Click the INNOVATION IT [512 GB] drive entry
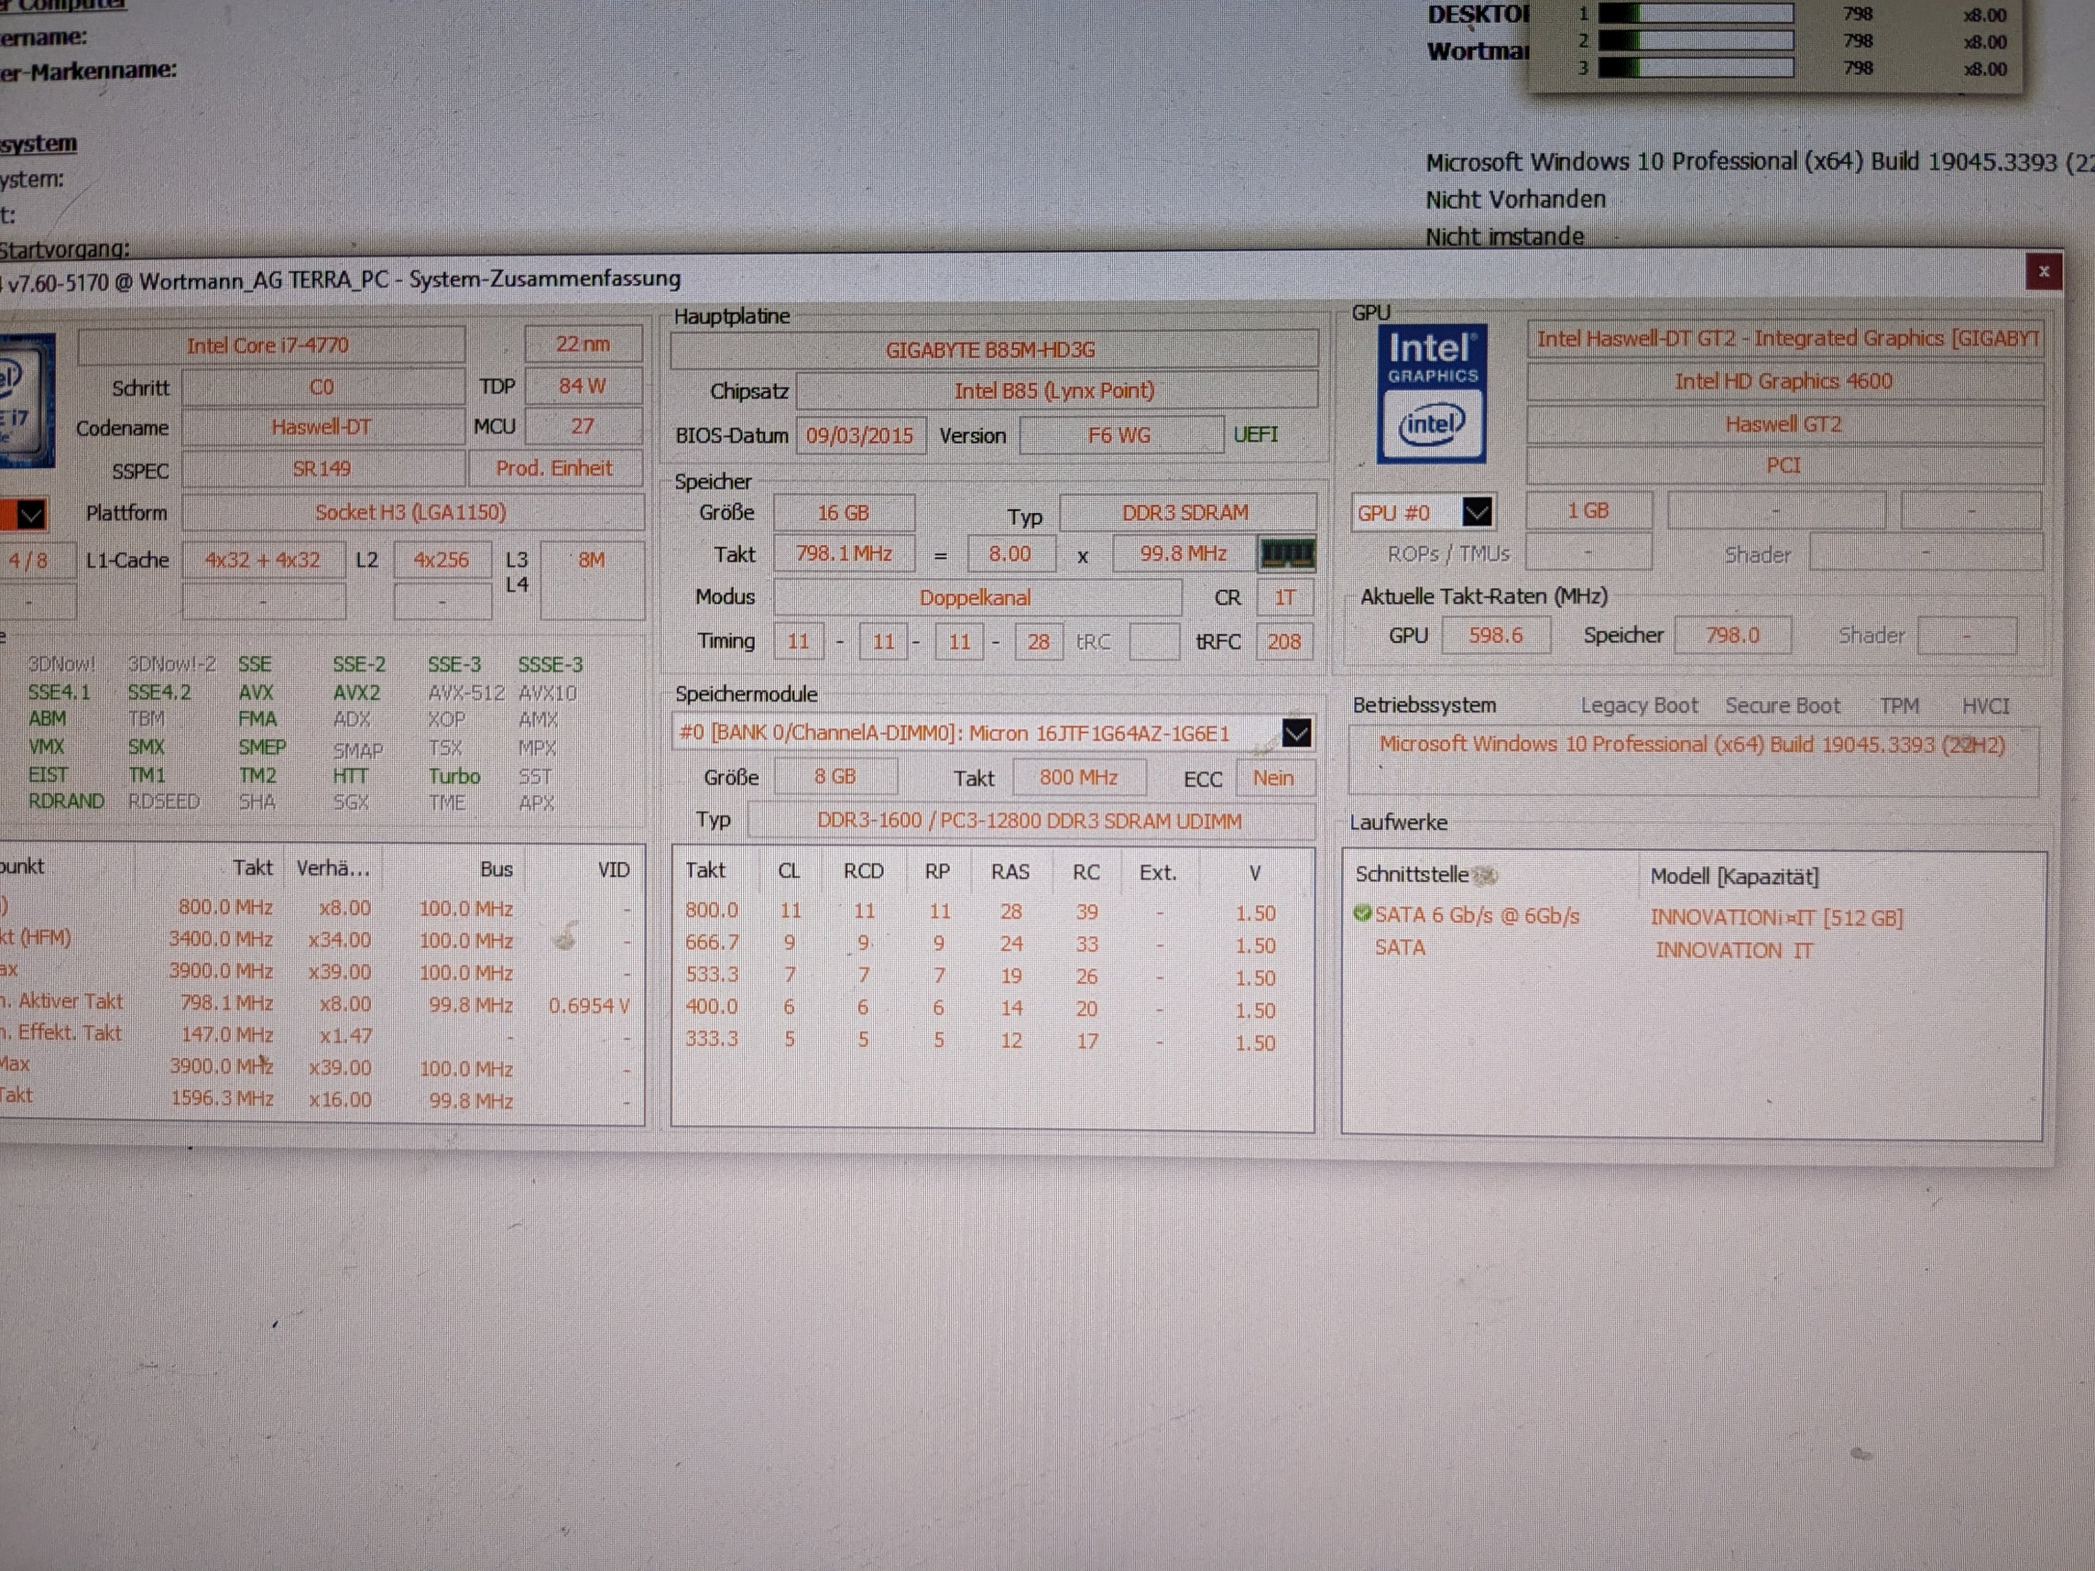The image size is (2095, 1571). 1776,918
